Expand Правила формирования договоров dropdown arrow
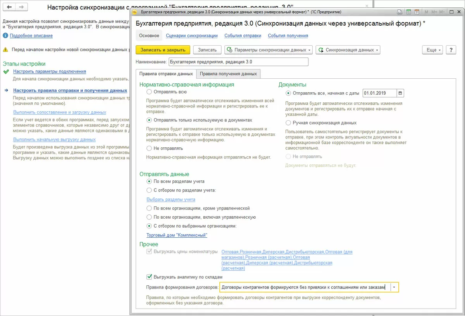Screen dimensions: 465x316 394,287
